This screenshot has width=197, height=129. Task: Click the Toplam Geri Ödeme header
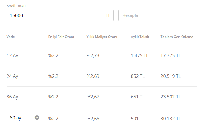pyautogui.click(x=177, y=37)
